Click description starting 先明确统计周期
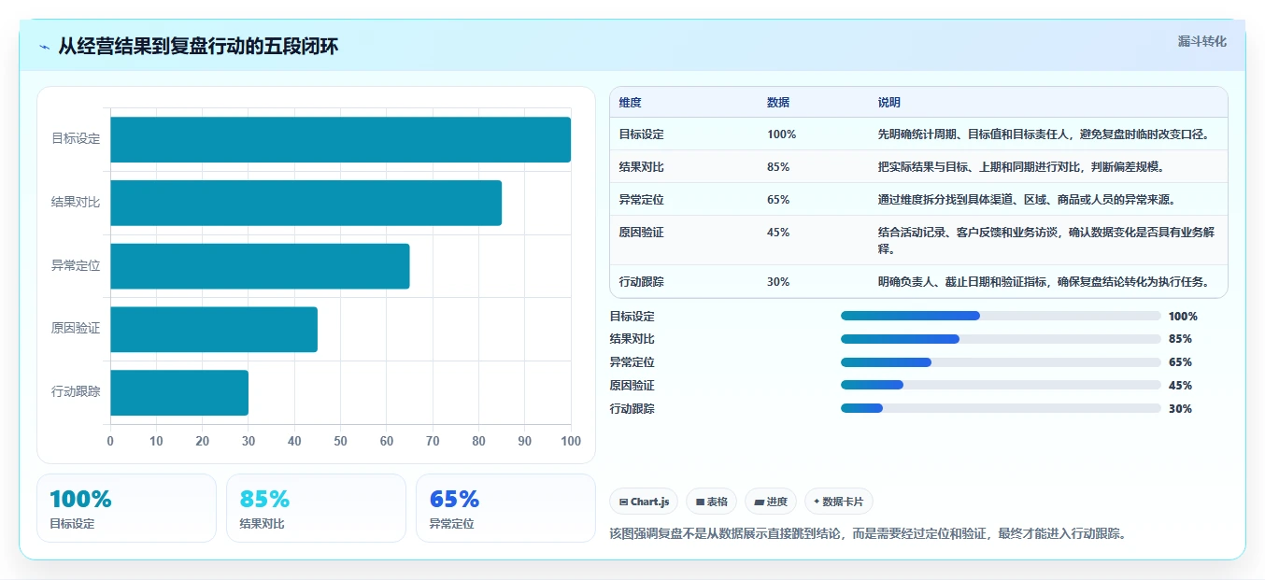The height and width of the screenshot is (580, 1265). coord(1045,134)
